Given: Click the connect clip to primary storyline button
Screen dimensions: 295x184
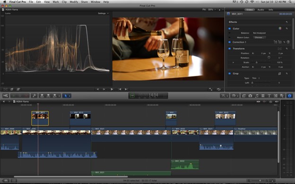Looking at the screenshot, I should tap(42, 96).
